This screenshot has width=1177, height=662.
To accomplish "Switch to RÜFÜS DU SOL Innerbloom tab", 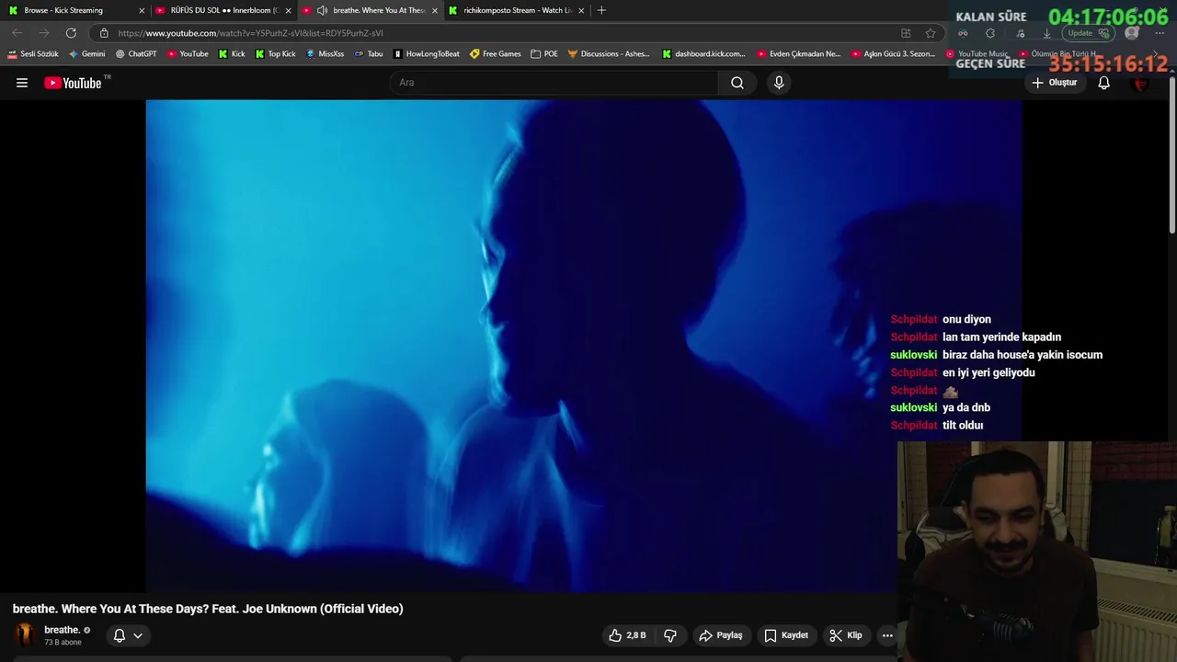I will click(223, 10).
